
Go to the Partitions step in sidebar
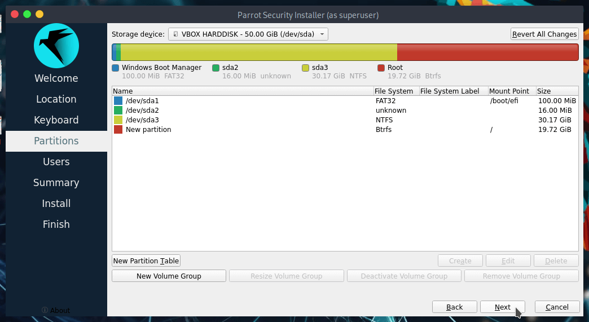click(56, 141)
